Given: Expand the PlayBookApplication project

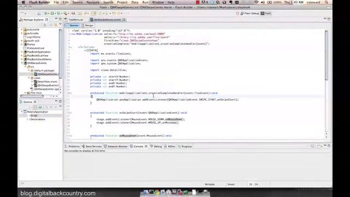Looking at the screenshot, I should [x=22, y=52].
